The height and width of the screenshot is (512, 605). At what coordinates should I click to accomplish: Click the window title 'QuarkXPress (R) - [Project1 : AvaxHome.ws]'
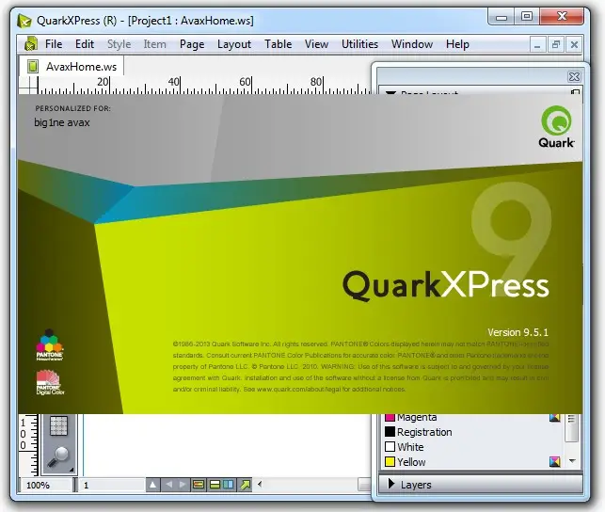(x=145, y=21)
